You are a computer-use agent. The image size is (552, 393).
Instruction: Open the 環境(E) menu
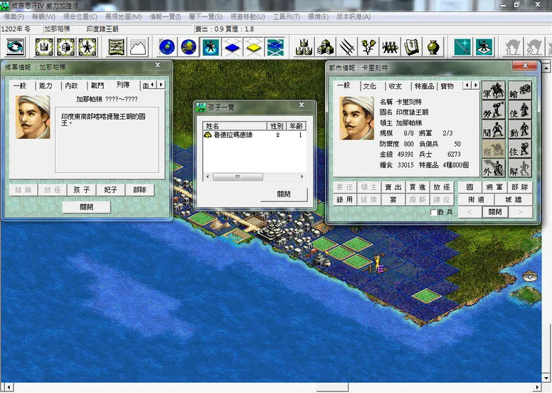(318, 17)
